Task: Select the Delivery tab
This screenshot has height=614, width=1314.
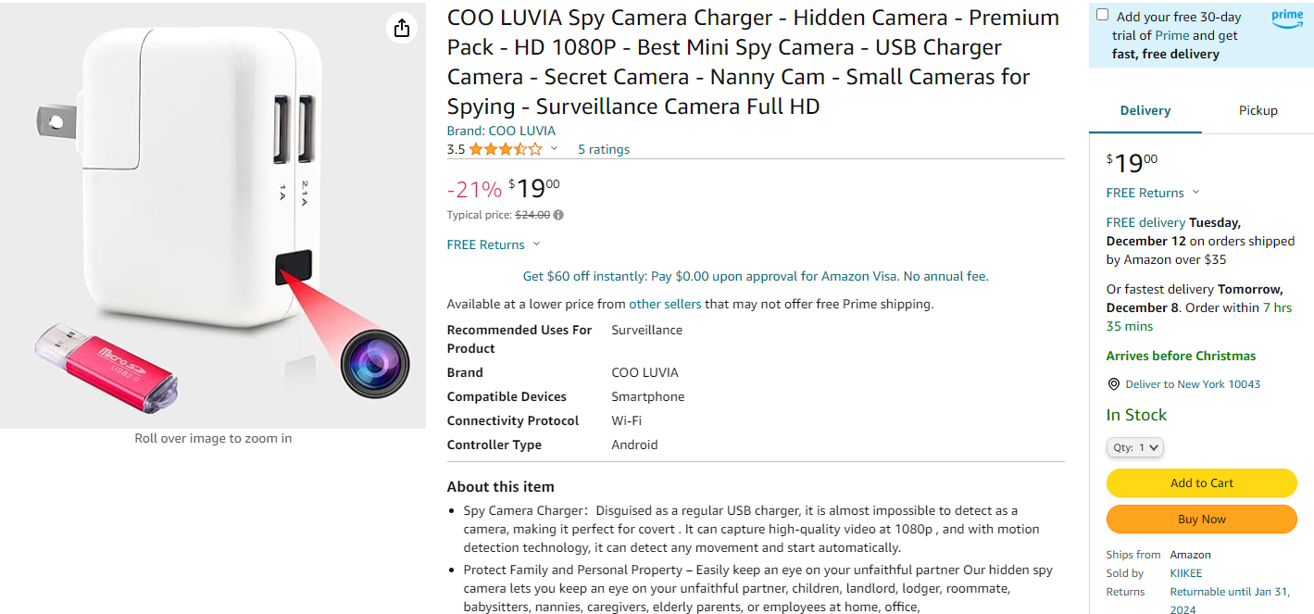Action: (x=1145, y=110)
